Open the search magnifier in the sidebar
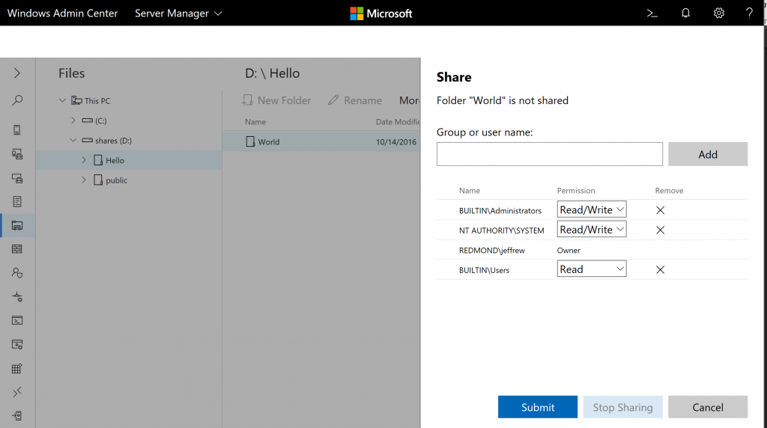The height and width of the screenshot is (428, 767). (17, 101)
